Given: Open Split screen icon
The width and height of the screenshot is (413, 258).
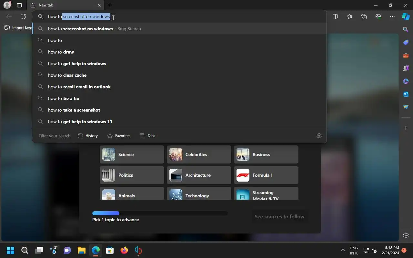Looking at the screenshot, I should point(336,16).
